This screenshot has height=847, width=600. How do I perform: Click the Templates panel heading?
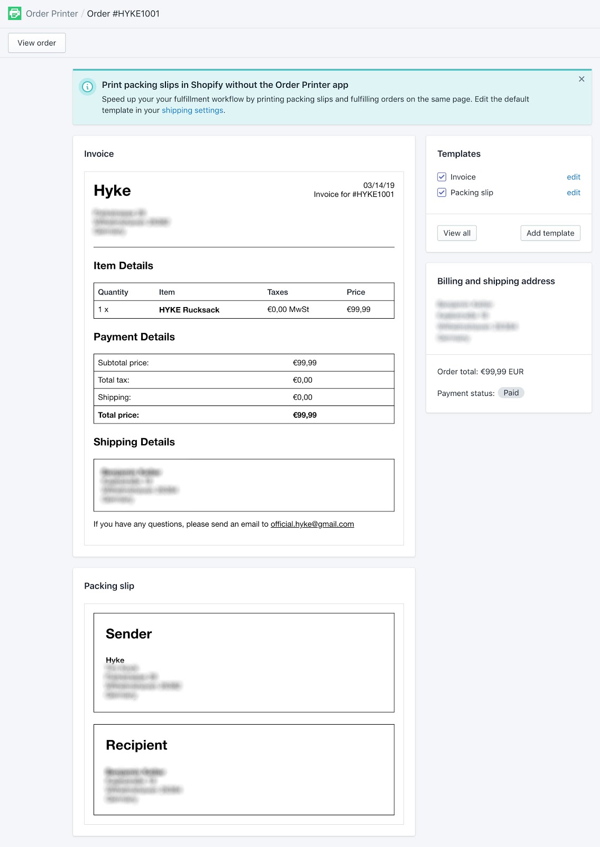459,154
